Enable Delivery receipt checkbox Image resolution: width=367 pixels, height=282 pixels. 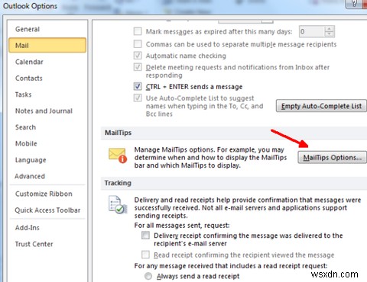click(145, 236)
